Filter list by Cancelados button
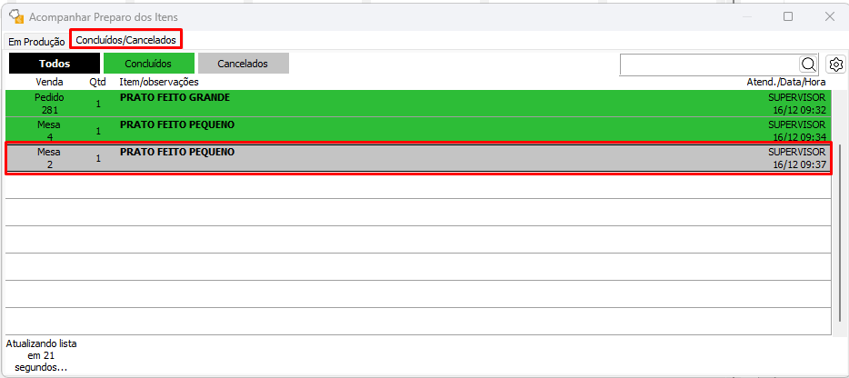Image resolution: width=849 pixels, height=378 pixels. point(243,64)
